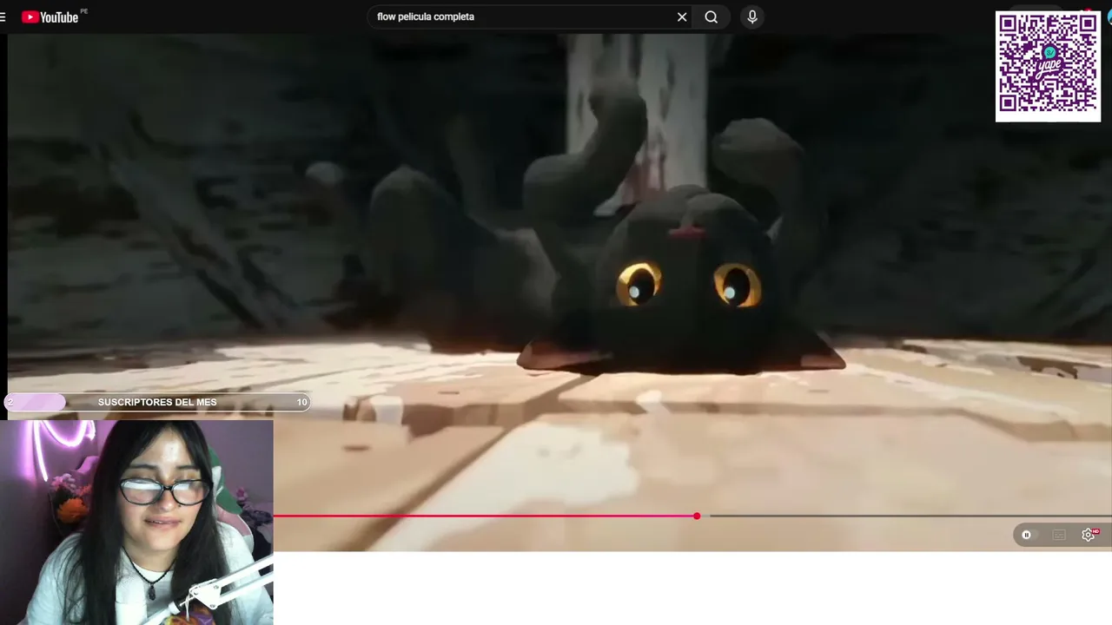Click the Yape QR code overlay
The width and height of the screenshot is (1112, 625).
(1048, 66)
